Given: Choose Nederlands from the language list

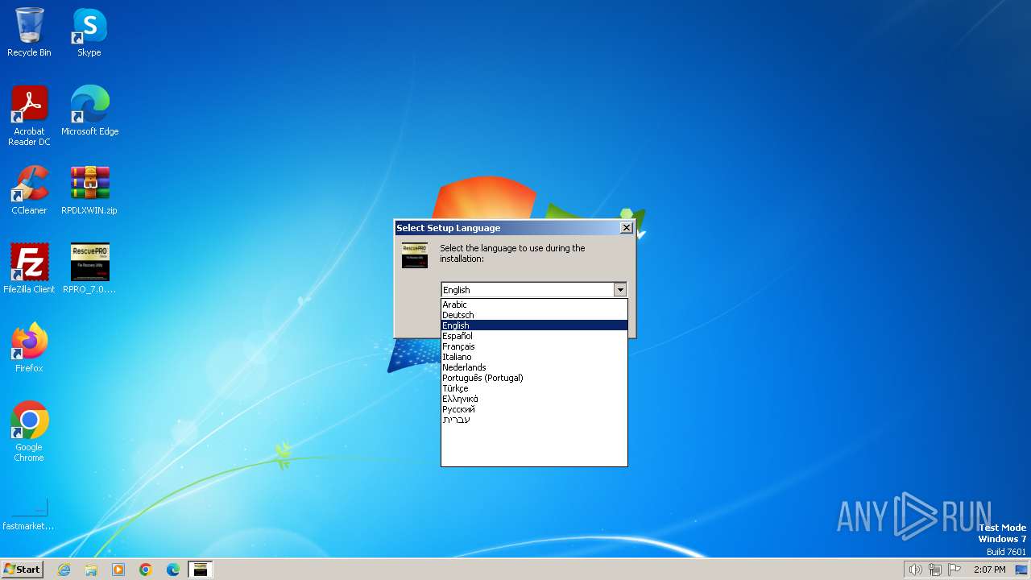Looking at the screenshot, I should pos(534,367).
